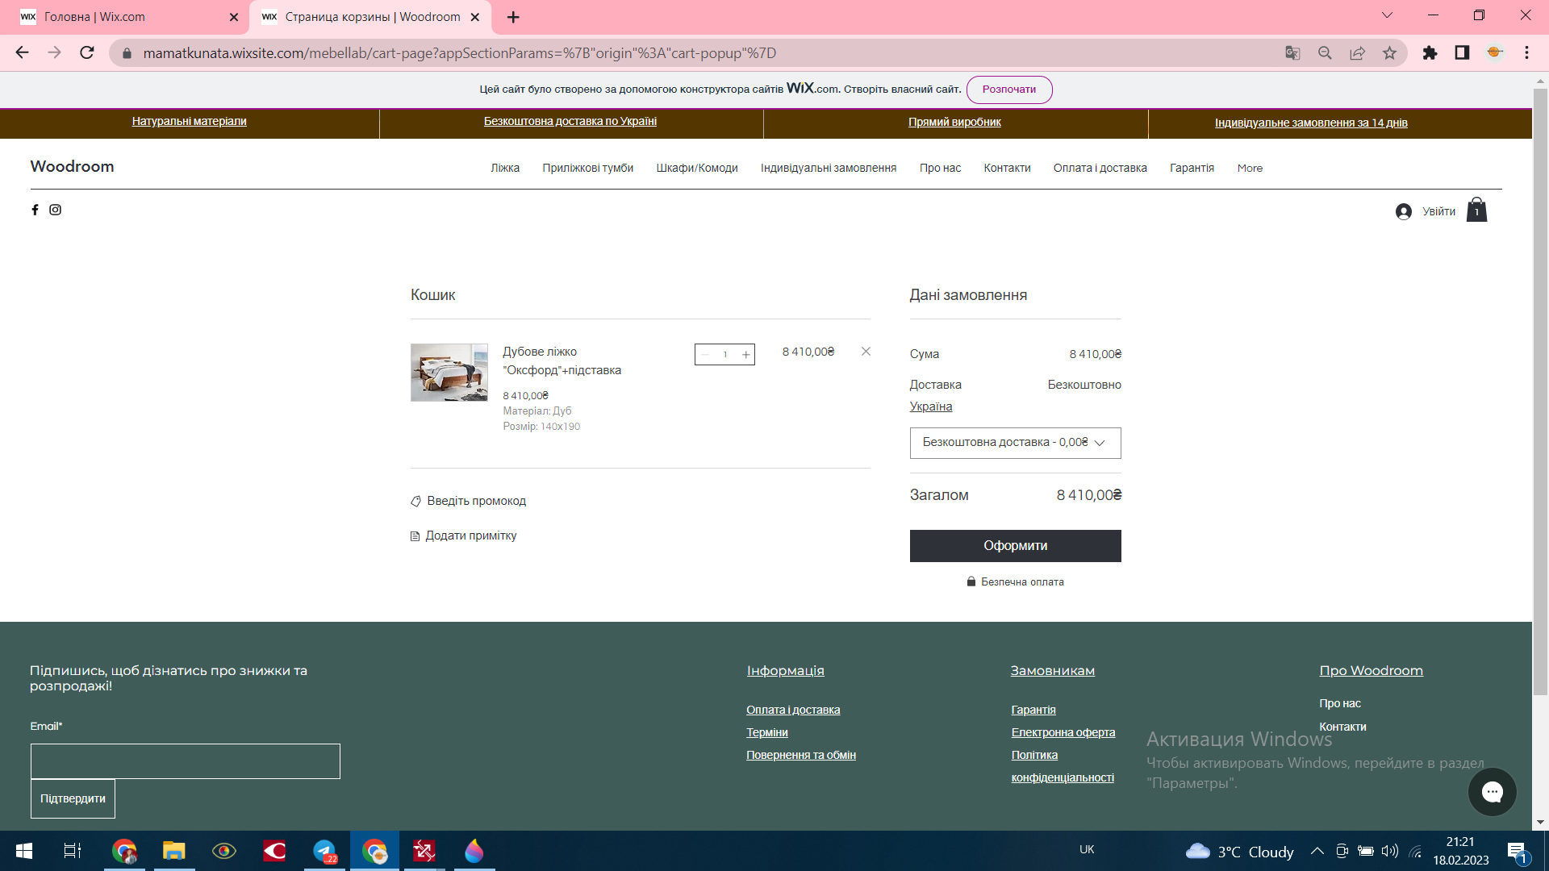Expand the More navigation menu
Screen dimensions: 1549x871
click(1250, 169)
